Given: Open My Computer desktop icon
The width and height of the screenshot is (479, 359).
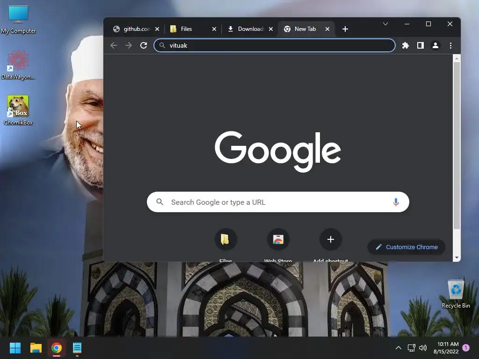Looking at the screenshot, I should point(18,20).
